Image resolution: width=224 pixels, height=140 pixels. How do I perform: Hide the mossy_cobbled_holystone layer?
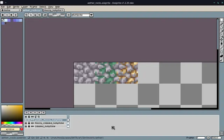26,123
